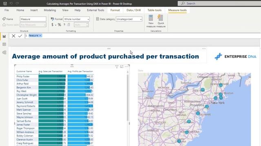Select the Christopher Wright row
This screenshot has height=146, width=261.
(55, 95)
